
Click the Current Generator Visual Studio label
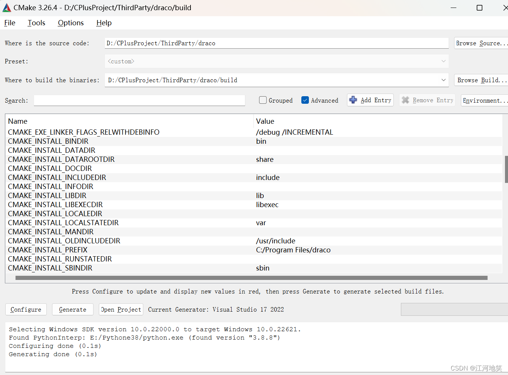[216, 309]
